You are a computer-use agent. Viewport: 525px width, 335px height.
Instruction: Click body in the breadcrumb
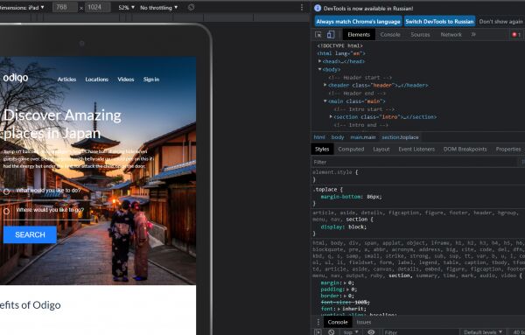(x=338, y=137)
